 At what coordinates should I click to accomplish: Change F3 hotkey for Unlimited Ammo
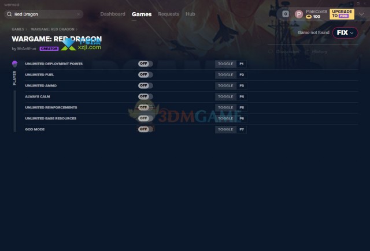click(x=242, y=86)
